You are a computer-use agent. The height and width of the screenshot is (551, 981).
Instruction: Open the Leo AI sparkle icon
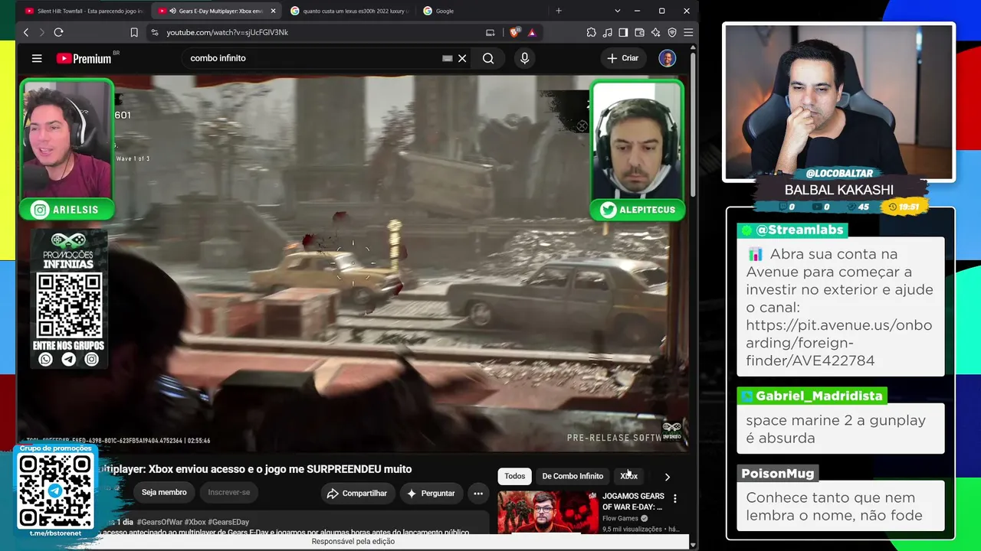tap(655, 32)
